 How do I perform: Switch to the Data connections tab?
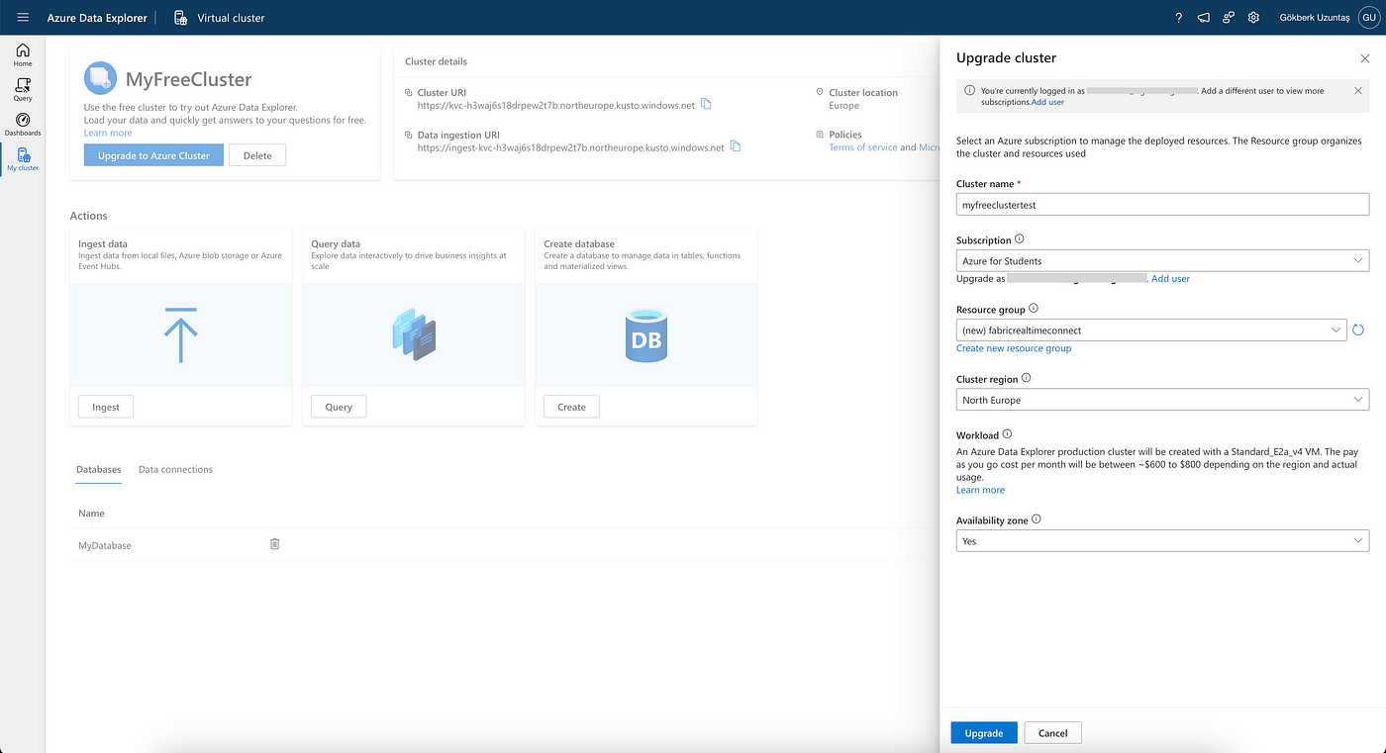(175, 469)
